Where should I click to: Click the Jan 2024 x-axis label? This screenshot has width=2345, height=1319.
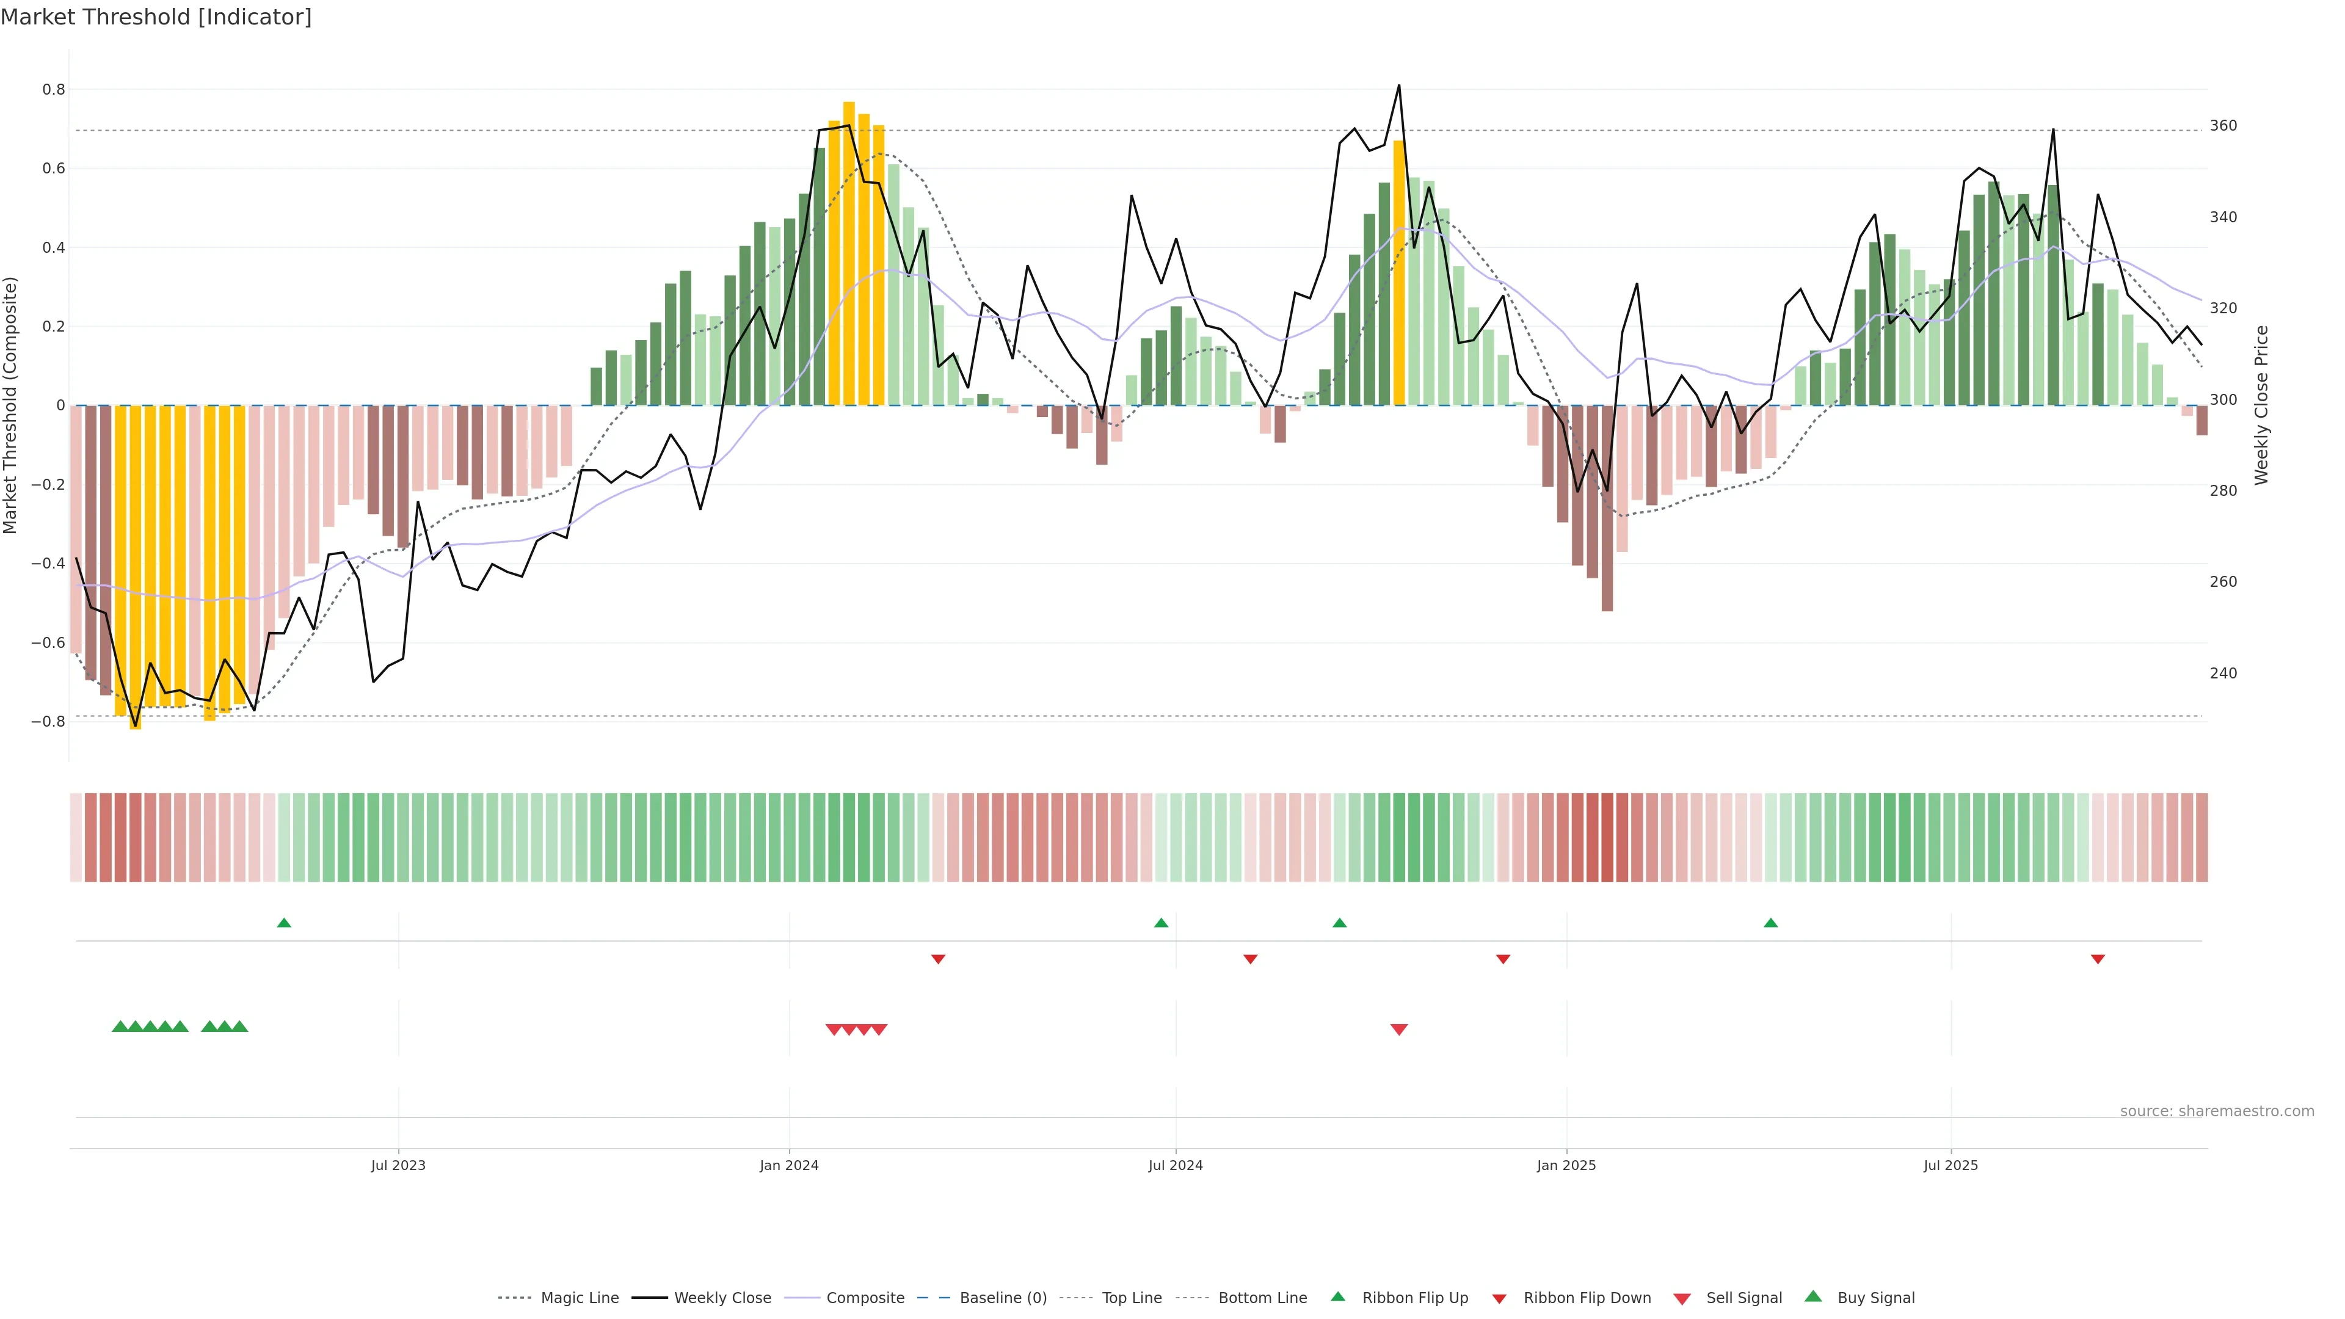click(789, 1165)
